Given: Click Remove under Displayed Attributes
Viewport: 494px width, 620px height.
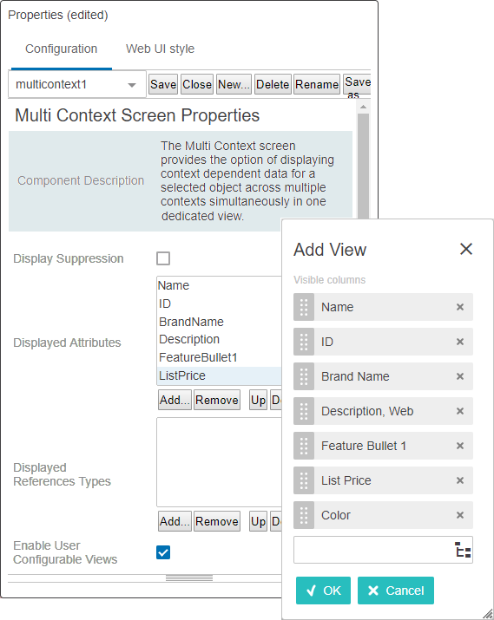Looking at the screenshot, I should click(x=217, y=400).
